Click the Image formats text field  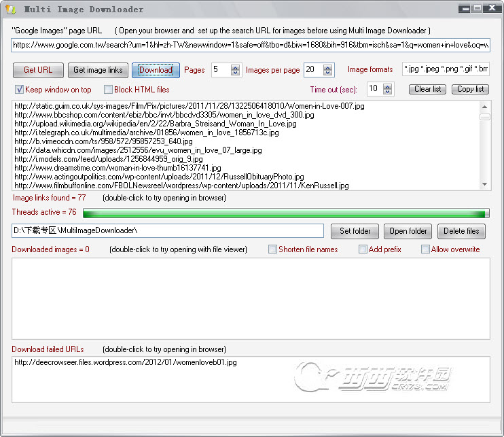coord(446,69)
